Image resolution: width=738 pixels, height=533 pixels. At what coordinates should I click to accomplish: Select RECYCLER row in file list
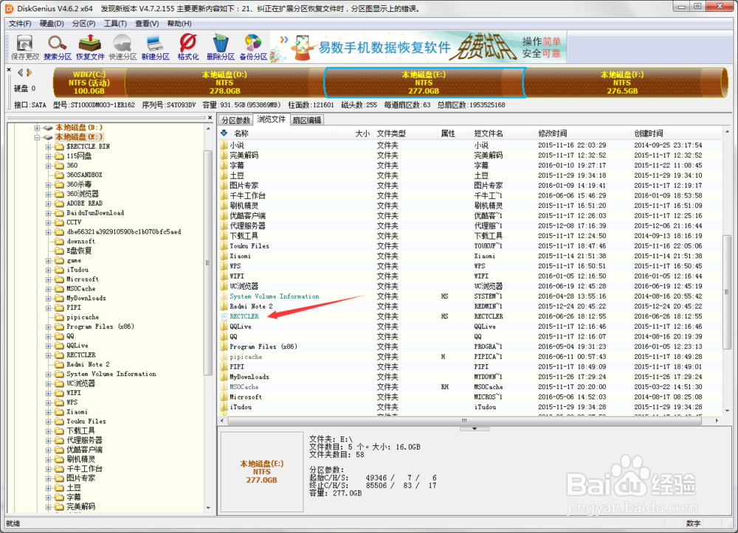[471, 316]
